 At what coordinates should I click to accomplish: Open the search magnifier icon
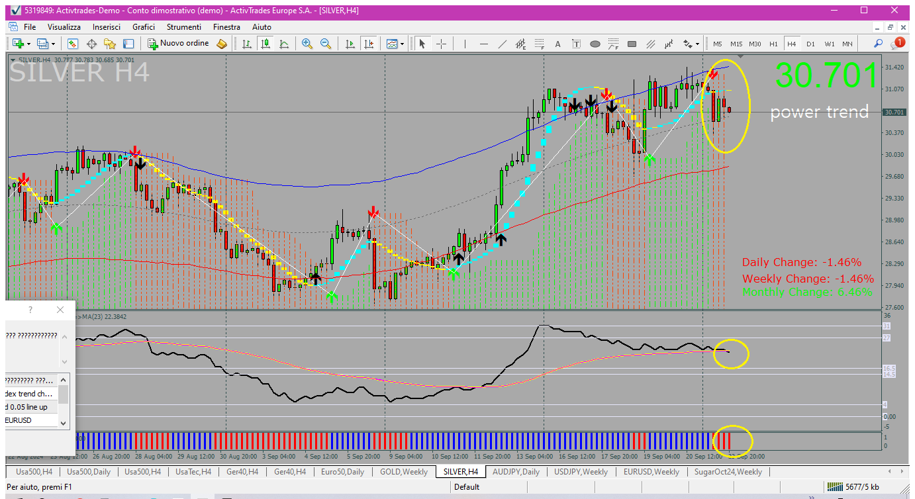click(x=879, y=44)
